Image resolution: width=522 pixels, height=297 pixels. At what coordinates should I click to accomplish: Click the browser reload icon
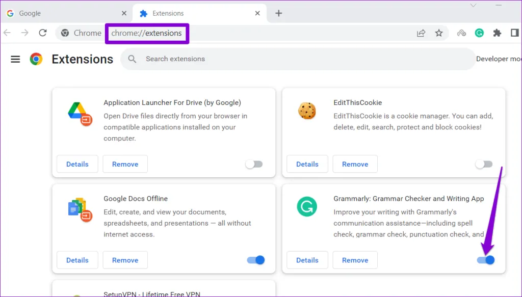point(43,33)
